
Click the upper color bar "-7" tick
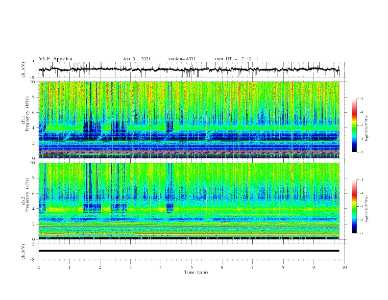[x=361, y=152]
